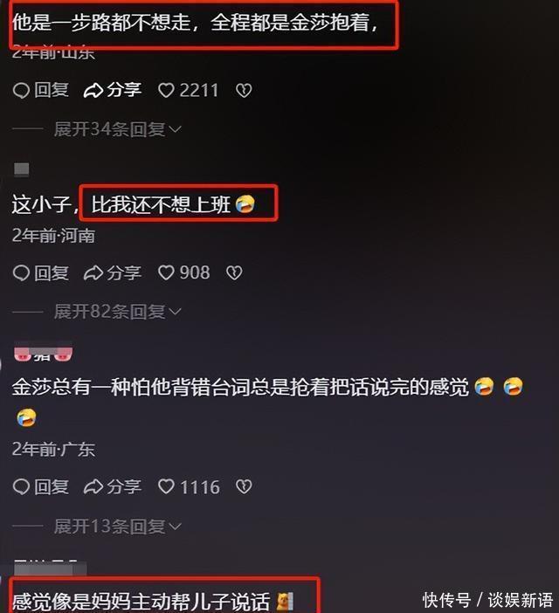Screen dimensions: 559x613
Task: Expand the 13 replies thread
Action: coord(117,527)
